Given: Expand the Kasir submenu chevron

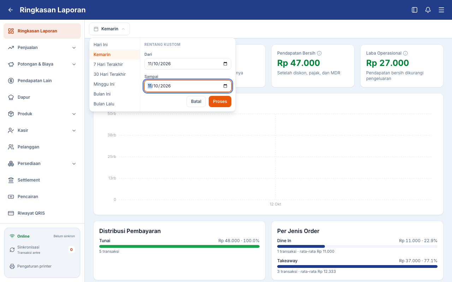Looking at the screenshot, I should pyautogui.click(x=74, y=130).
